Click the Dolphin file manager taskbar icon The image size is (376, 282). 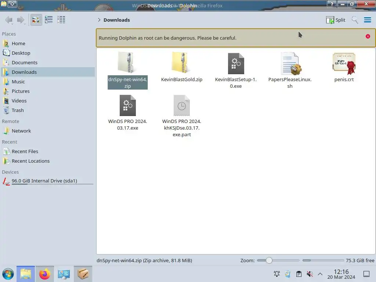click(26, 274)
